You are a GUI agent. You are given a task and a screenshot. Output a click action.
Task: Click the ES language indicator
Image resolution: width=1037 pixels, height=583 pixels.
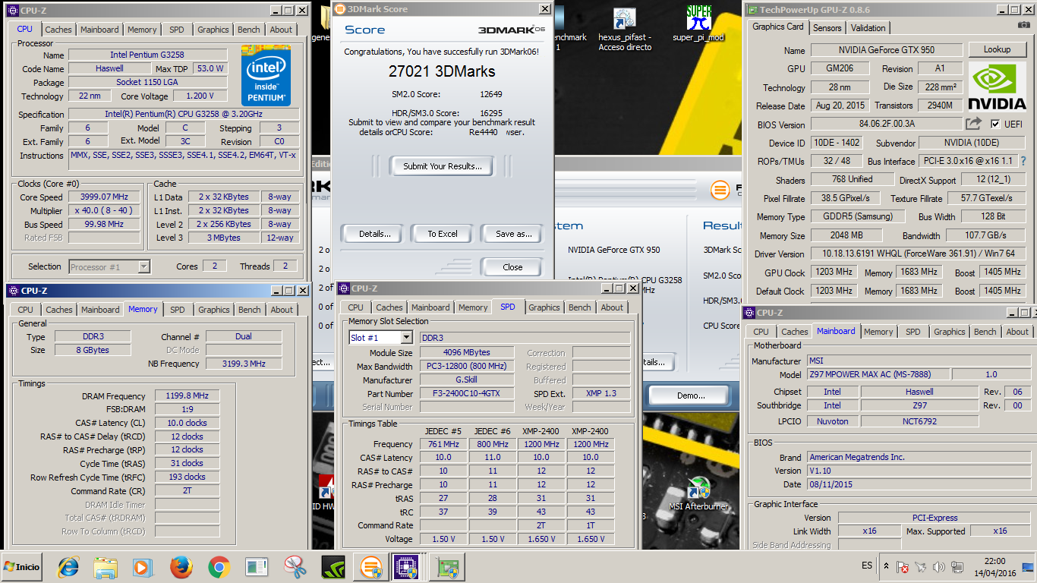pyautogui.click(x=866, y=566)
